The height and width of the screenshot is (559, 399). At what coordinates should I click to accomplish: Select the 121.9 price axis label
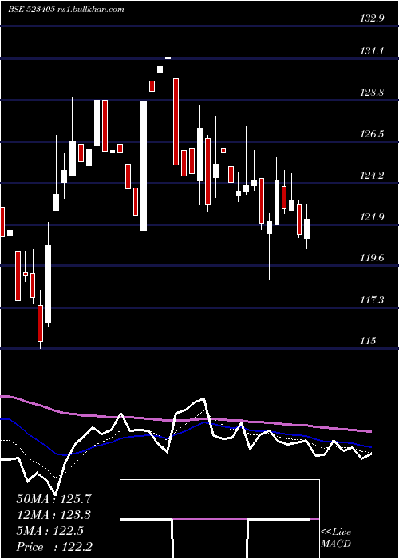coord(372,216)
